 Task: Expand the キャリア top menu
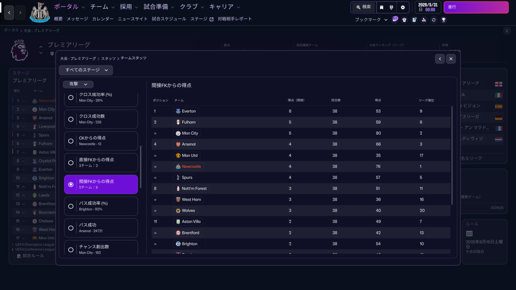click(x=224, y=7)
